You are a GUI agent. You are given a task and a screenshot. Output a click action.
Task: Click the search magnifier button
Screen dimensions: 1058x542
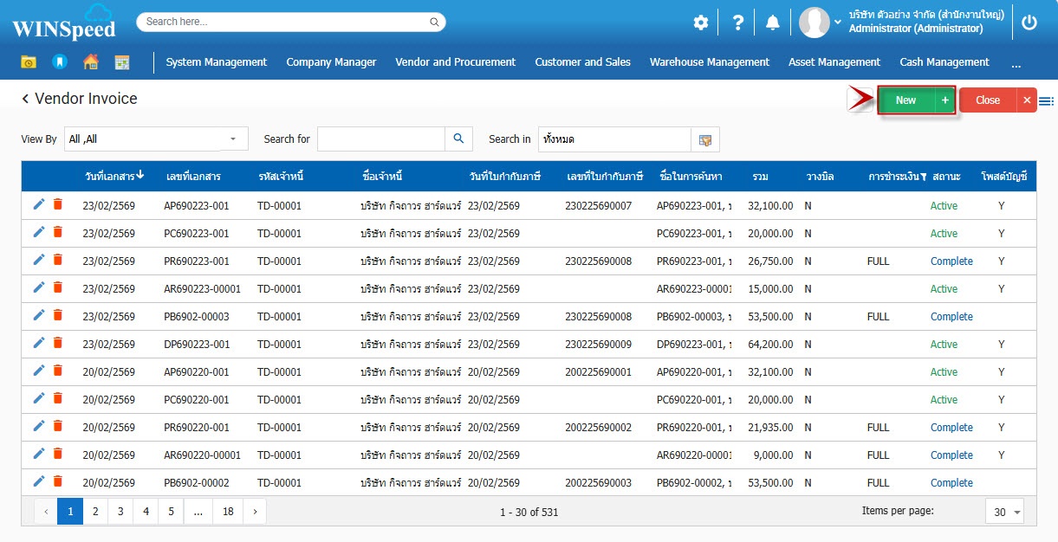click(458, 139)
